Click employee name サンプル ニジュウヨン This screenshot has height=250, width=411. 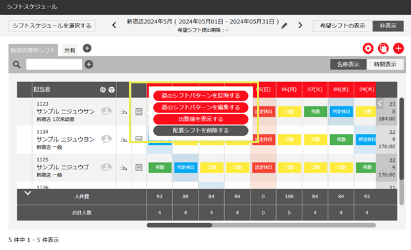point(66,139)
